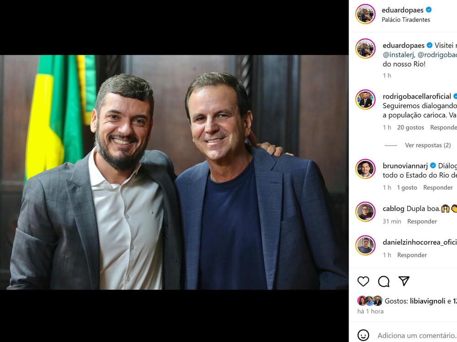Open the emoji picker smiley icon

[x=363, y=336]
